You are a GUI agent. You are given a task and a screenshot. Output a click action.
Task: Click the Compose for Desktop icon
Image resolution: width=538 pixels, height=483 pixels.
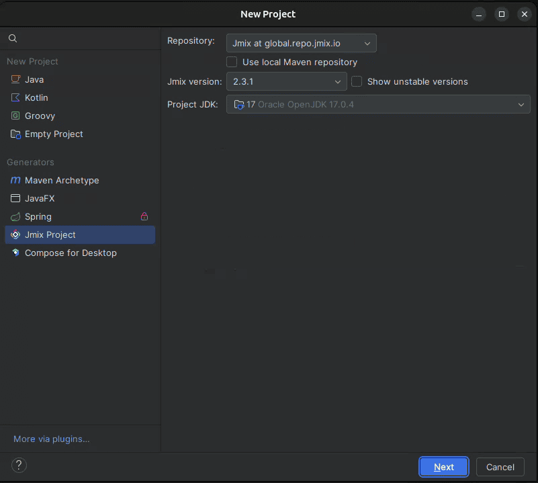15,253
